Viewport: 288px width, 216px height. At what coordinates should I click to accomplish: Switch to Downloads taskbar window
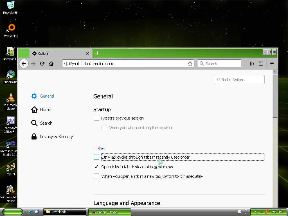coord(65,212)
